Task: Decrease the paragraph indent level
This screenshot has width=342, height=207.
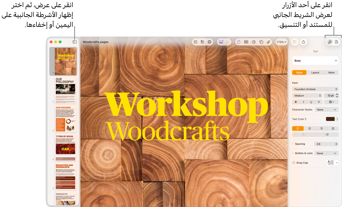Action: pyautogui.click(x=304, y=135)
